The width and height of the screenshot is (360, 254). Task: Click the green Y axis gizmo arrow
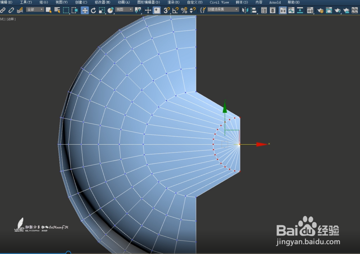[225, 107]
